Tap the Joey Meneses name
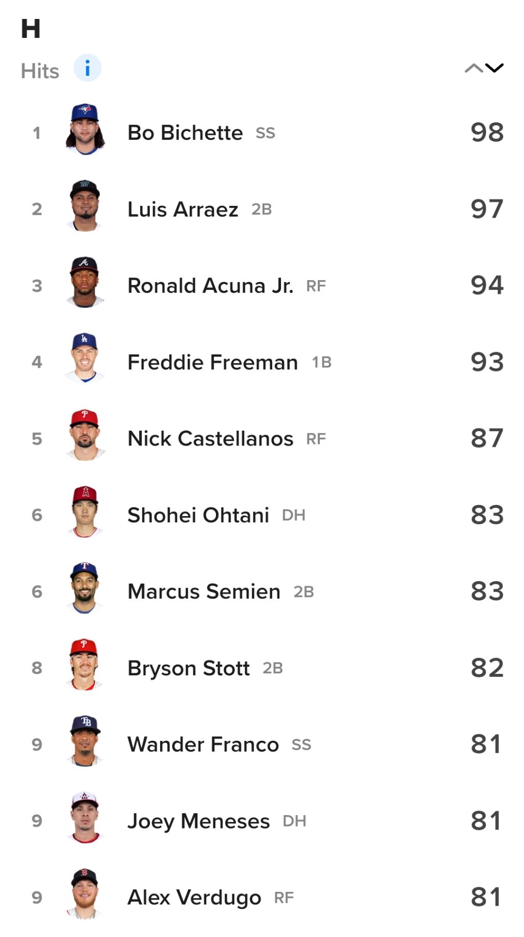This screenshot has width=524, height=937. coord(198,821)
